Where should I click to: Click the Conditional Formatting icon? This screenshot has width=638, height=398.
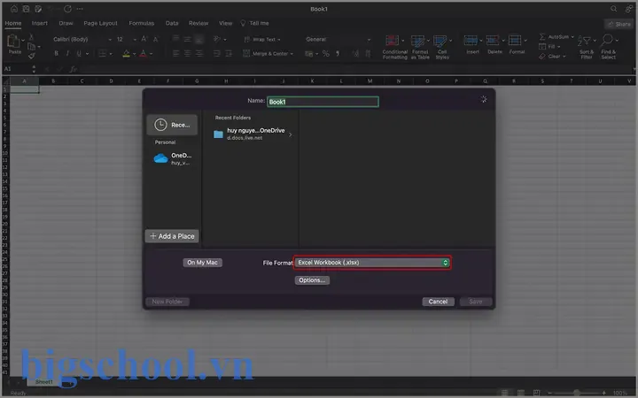point(393,41)
